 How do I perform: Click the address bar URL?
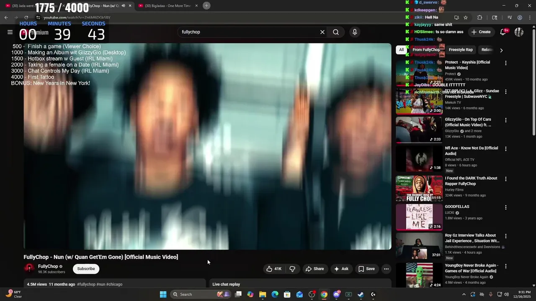(x=77, y=18)
